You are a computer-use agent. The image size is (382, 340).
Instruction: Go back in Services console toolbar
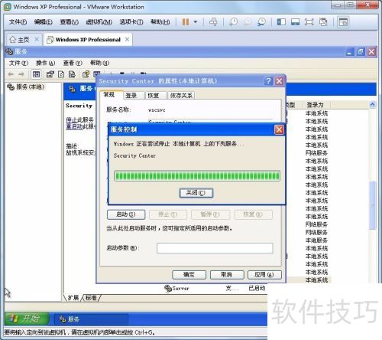click(x=11, y=74)
